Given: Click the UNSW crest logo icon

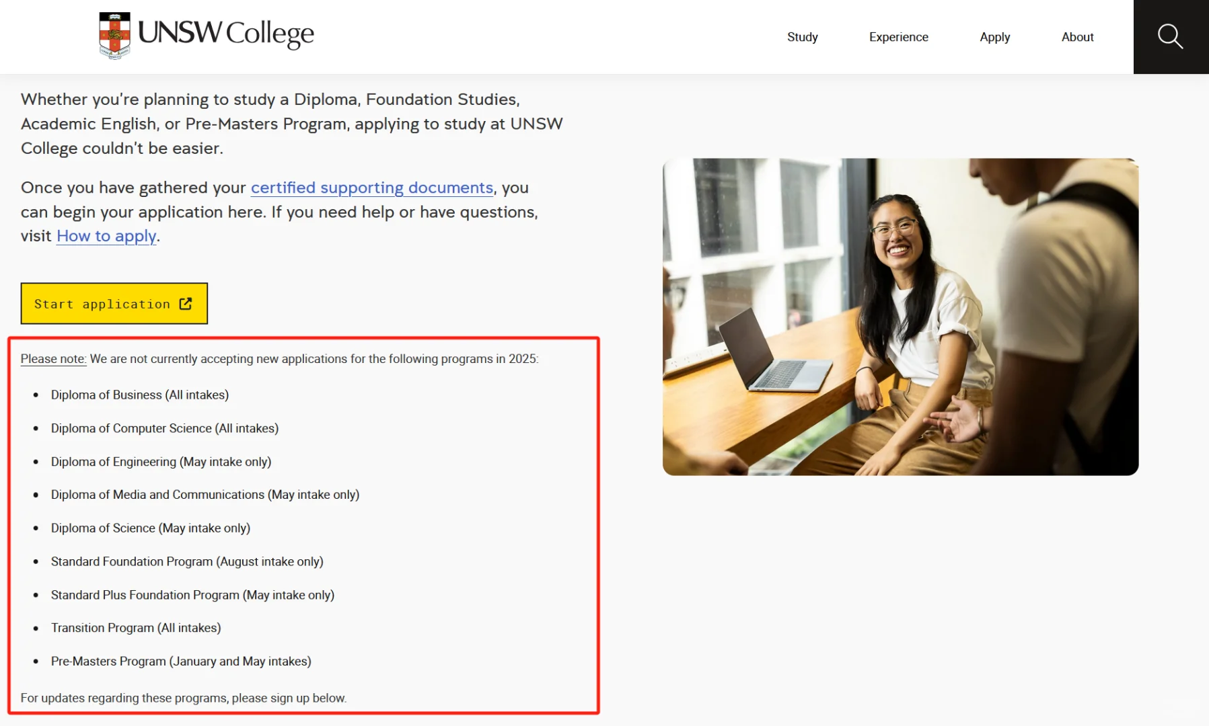Looking at the screenshot, I should click(x=114, y=36).
